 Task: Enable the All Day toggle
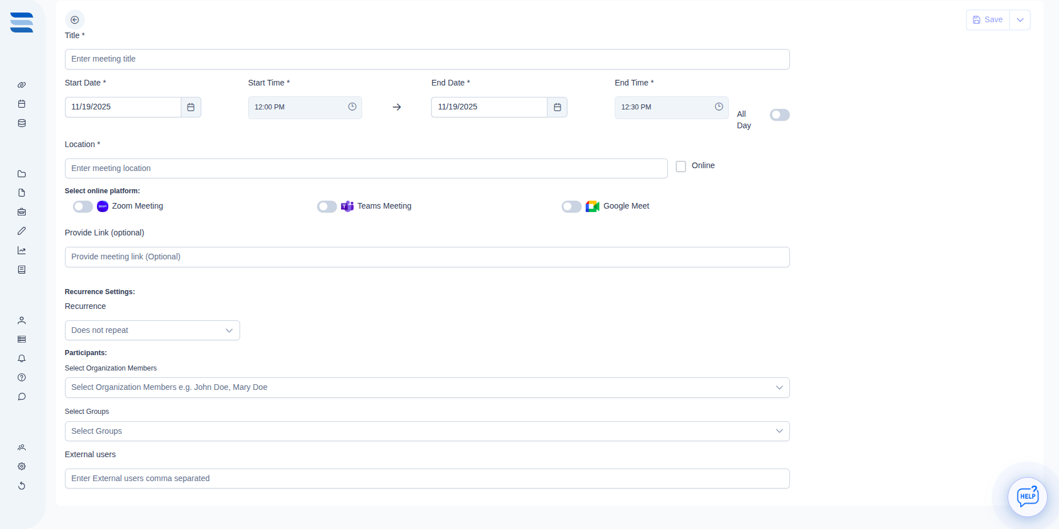pos(779,115)
